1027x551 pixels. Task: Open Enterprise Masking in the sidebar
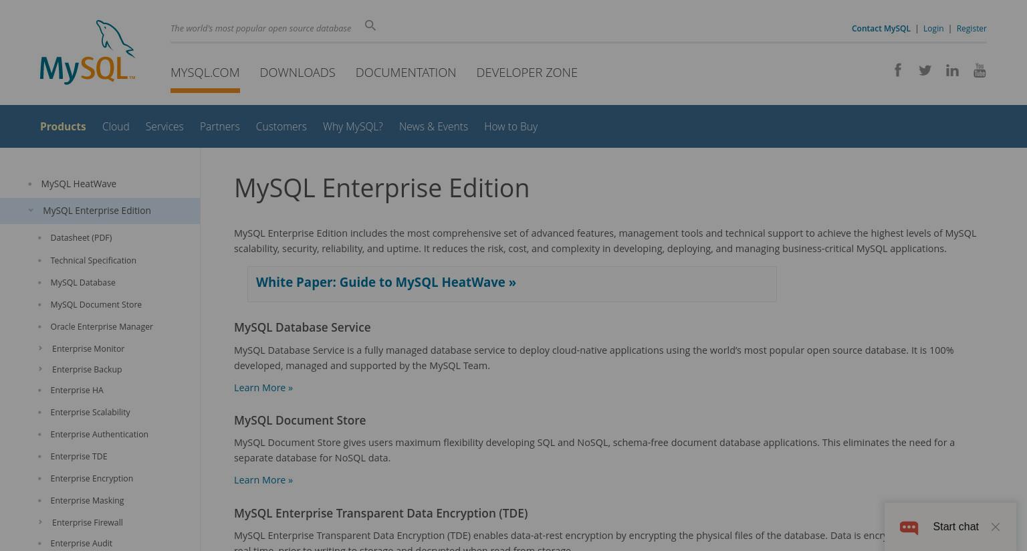pyautogui.click(x=87, y=501)
